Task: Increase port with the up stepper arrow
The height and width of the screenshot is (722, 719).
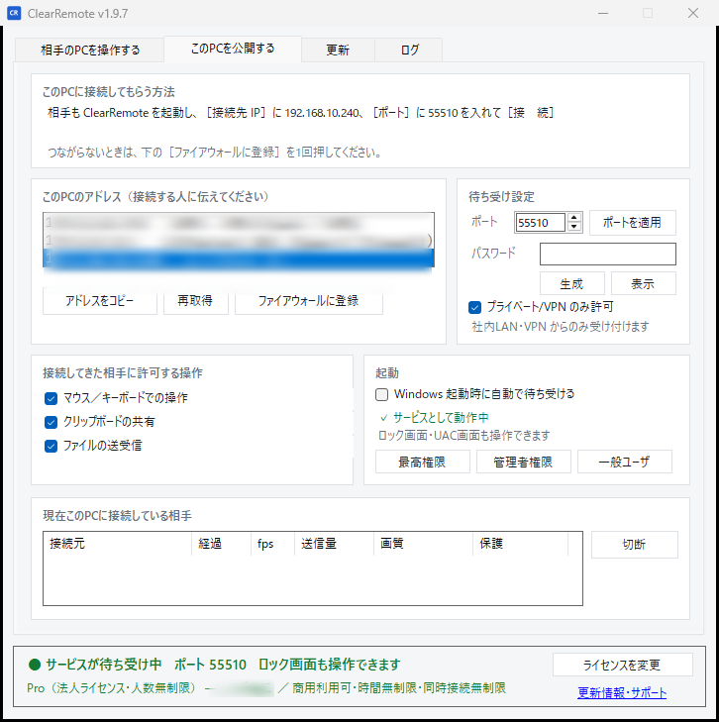Action: tap(574, 218)
